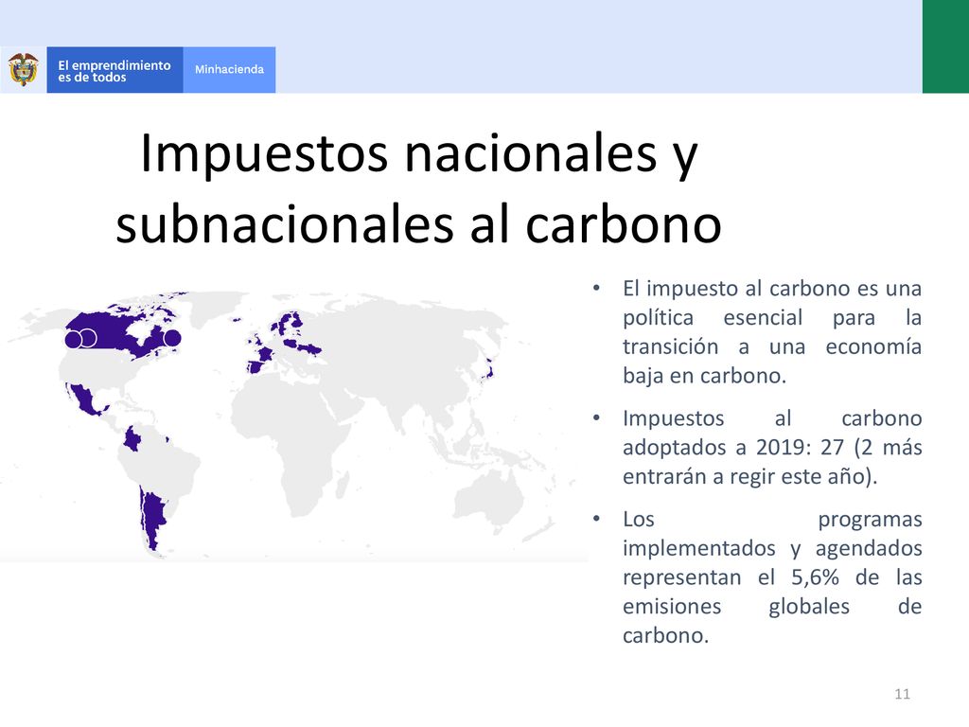Select the bullet 'Impuestos al carbono adoptados a 2019'
Image resolution: width=969 pixels, height=727 pixels.
click(771, 448)
